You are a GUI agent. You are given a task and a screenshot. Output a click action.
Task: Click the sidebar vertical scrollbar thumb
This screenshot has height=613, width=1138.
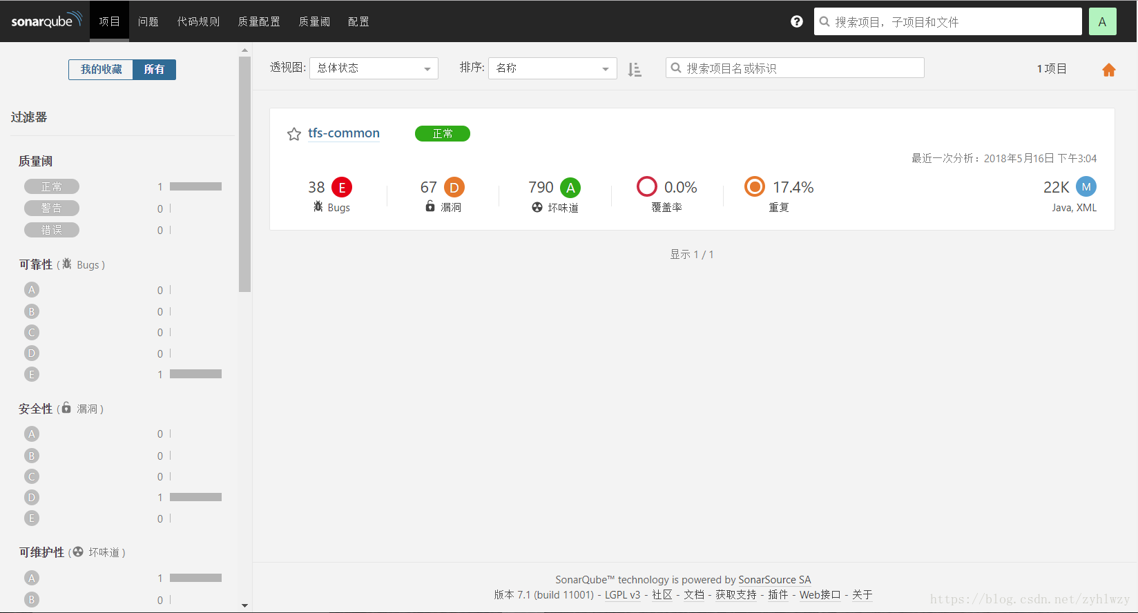coord(244,174)
